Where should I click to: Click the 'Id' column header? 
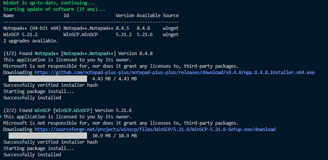pos(66,16)
